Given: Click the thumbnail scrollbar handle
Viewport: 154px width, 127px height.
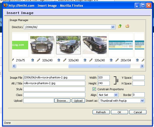Looking at the screenshot, I should click(x=99, y=66).
